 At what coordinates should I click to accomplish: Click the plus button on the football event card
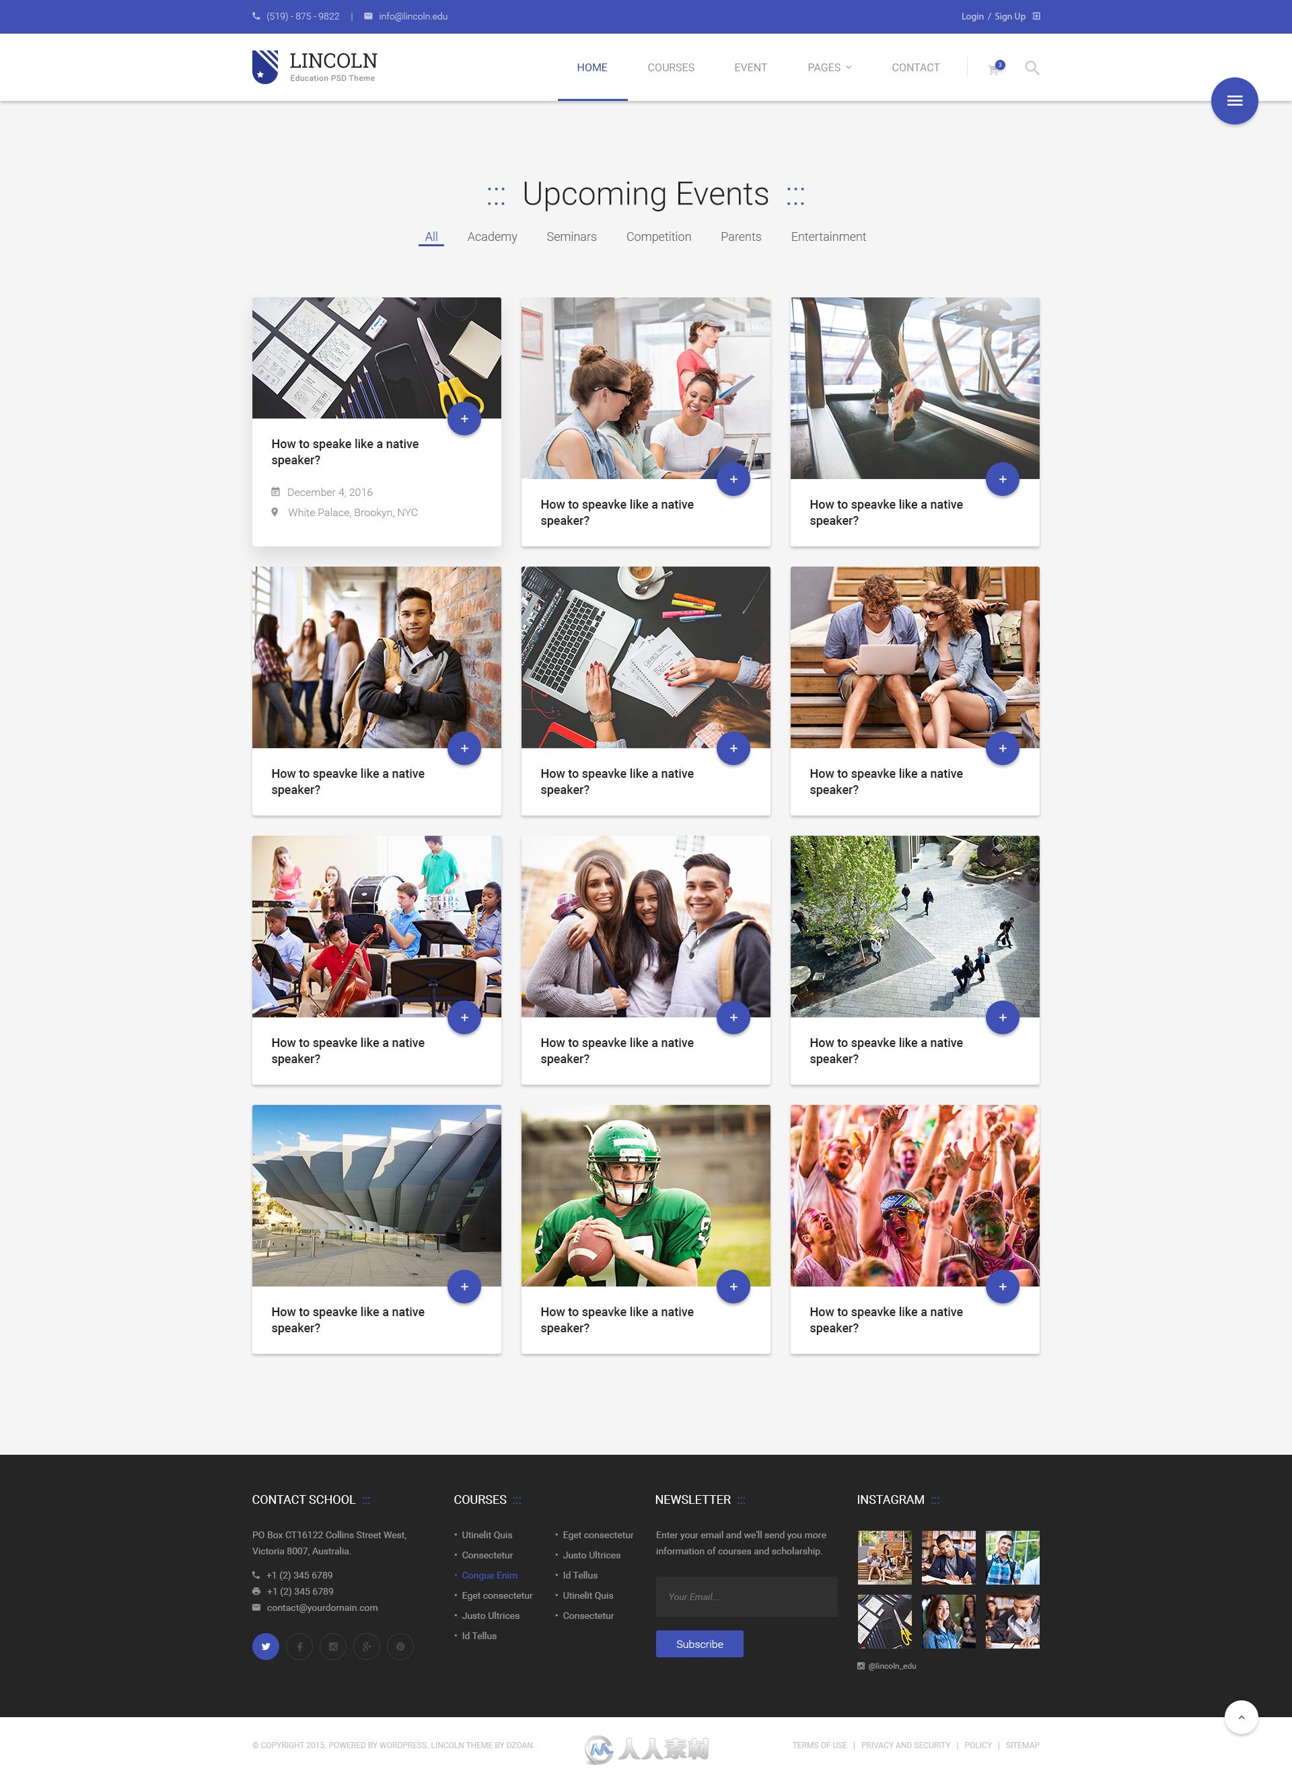733,1286
